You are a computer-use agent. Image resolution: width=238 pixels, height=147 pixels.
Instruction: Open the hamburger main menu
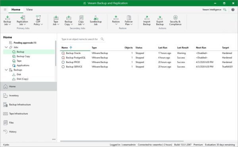(5, 10)
